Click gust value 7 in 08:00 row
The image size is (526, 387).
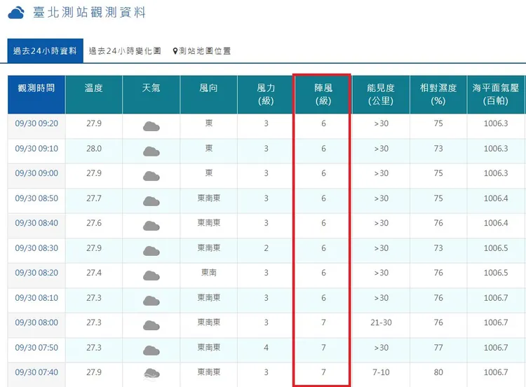323,322
